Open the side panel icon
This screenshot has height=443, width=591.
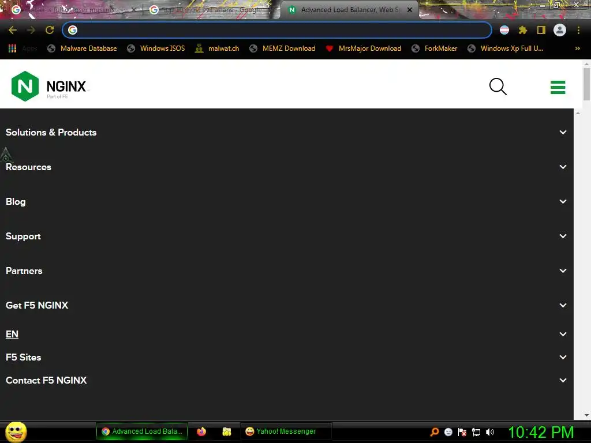[541, 30]
